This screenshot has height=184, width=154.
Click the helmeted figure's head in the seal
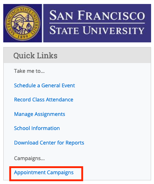tap(19, 21)
